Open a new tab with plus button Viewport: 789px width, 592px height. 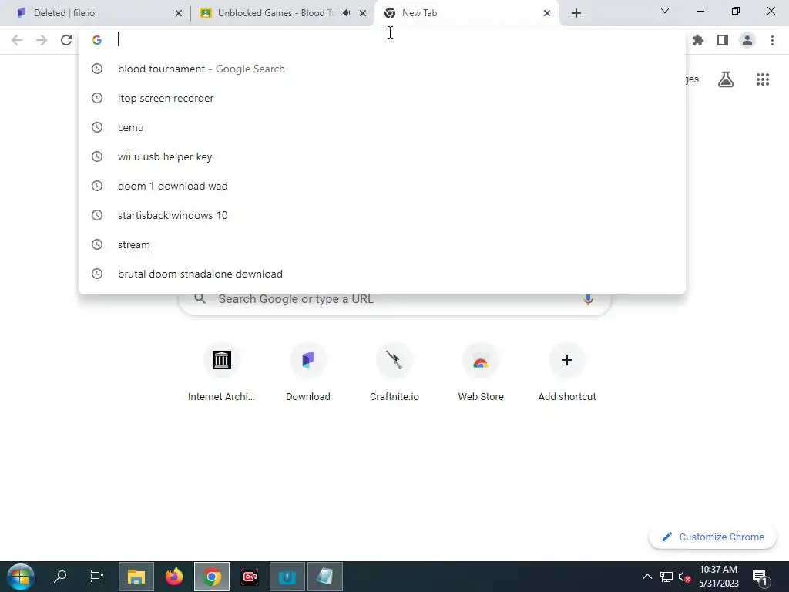pyautogui.click(x=576, y=13)
